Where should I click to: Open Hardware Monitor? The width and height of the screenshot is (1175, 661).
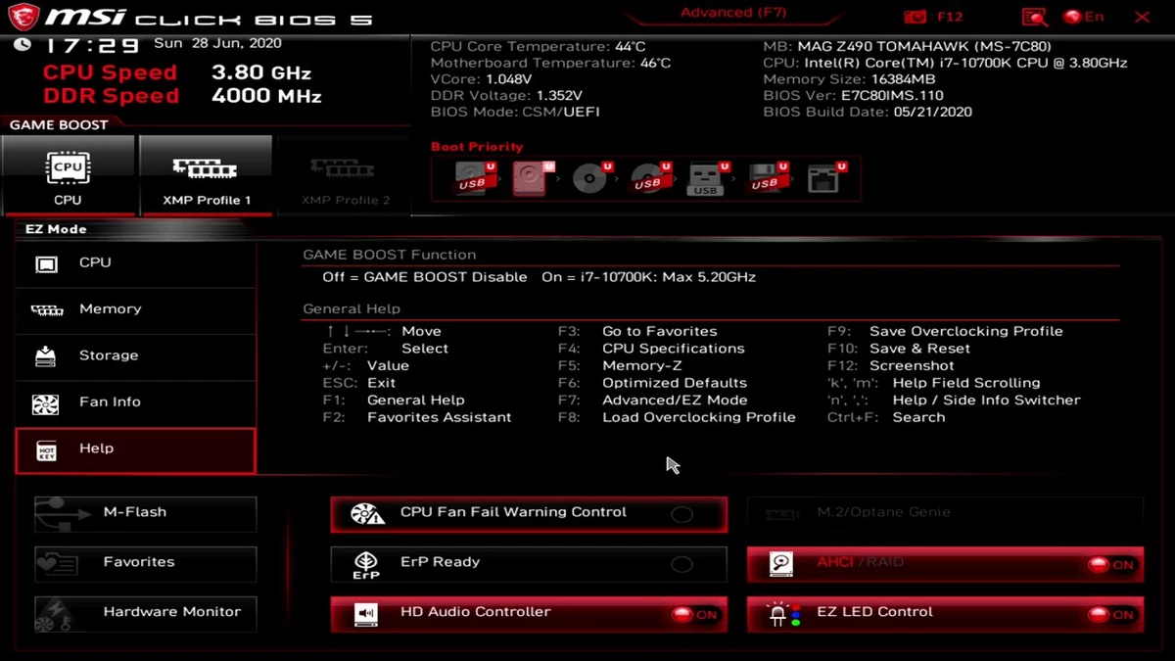[146, 613]
